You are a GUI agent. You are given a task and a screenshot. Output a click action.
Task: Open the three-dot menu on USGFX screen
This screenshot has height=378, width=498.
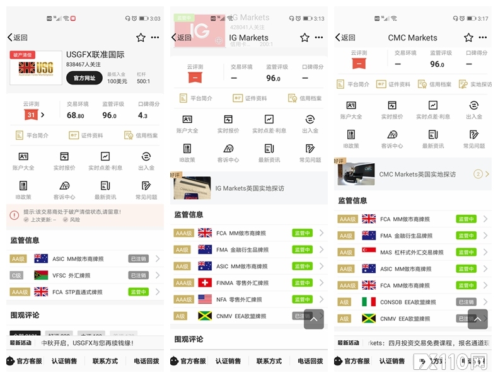(x=155, y=37)
